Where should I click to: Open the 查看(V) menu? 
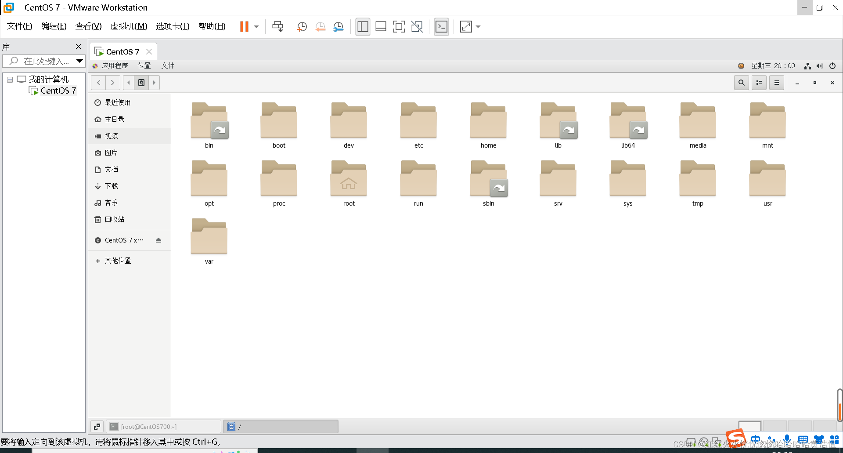[88, 26]
